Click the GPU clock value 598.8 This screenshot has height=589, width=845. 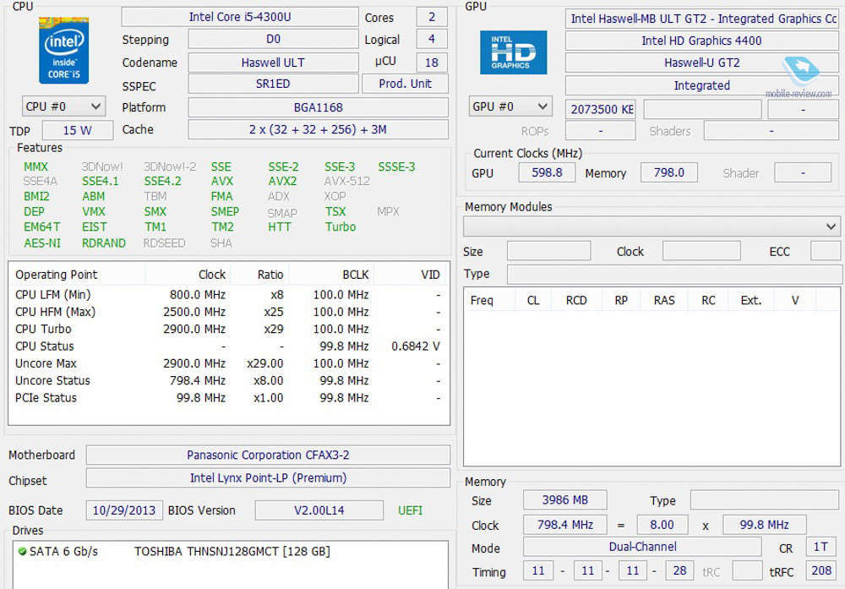click(547, 172)
